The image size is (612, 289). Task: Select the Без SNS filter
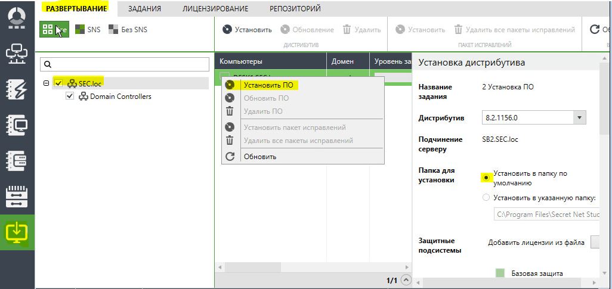(x=128, y=29)
